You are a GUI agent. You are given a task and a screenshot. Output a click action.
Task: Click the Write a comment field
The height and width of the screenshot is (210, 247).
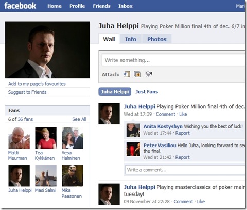click(185, 170)
